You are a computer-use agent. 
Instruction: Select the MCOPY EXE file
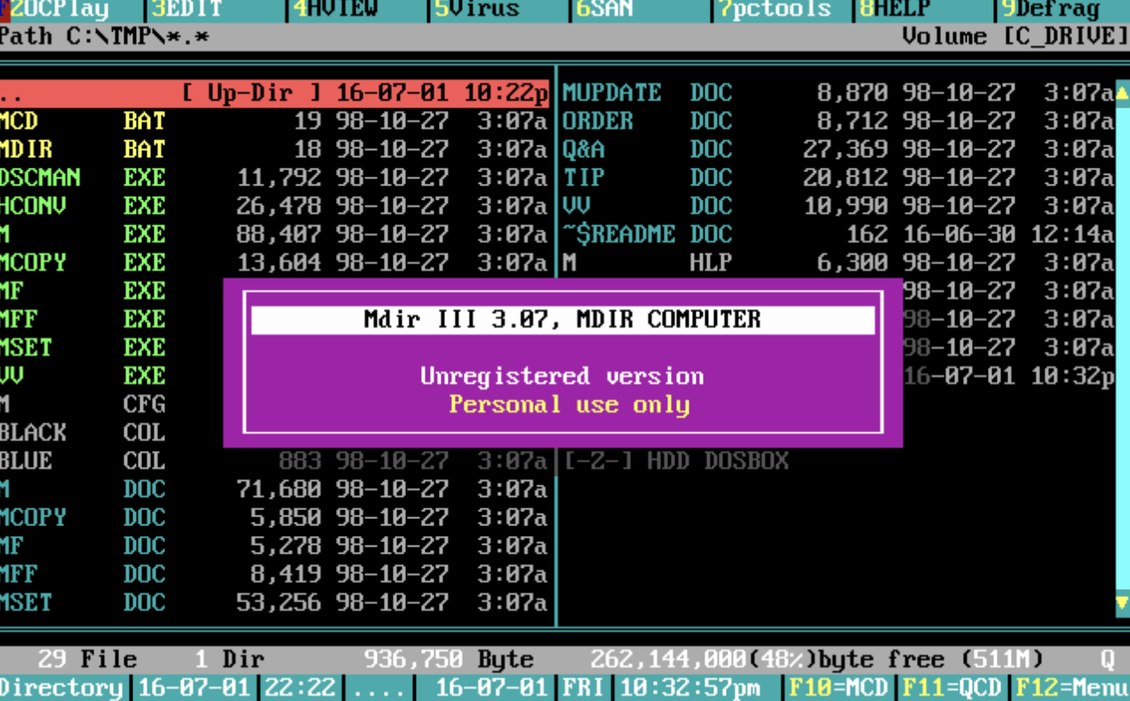point(275,264)
